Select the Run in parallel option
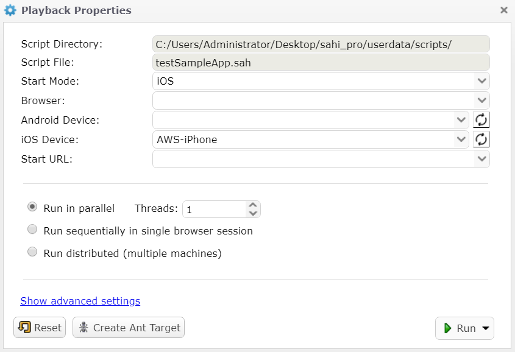 (32, 208)
